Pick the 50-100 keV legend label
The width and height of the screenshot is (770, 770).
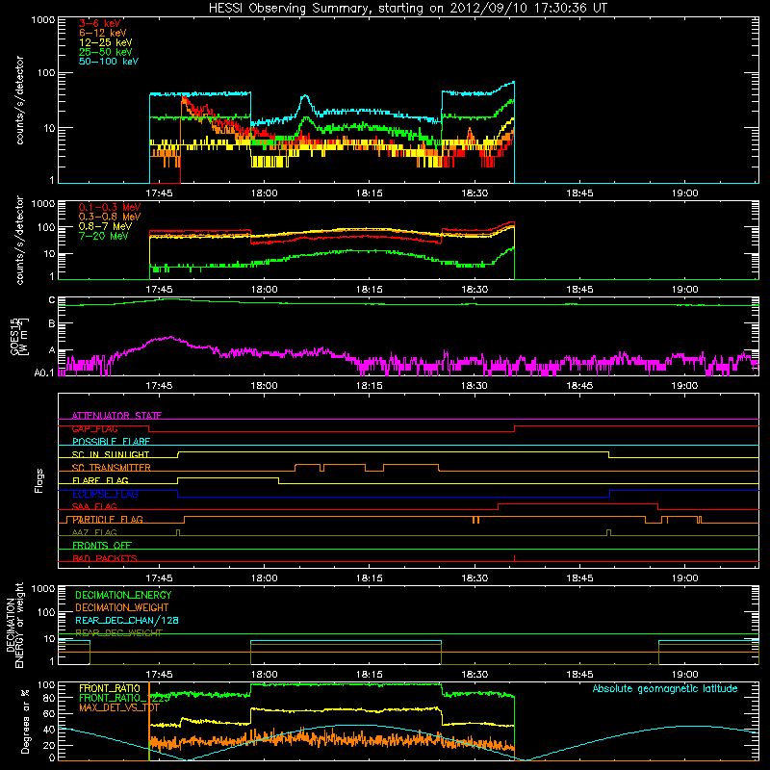(109, 62)
